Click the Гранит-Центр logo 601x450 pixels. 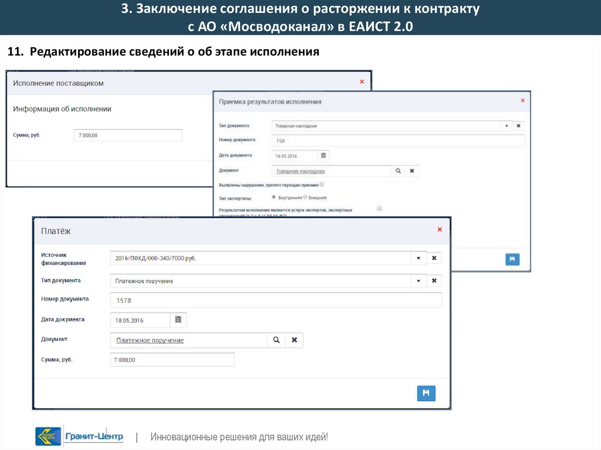point(48,437)
